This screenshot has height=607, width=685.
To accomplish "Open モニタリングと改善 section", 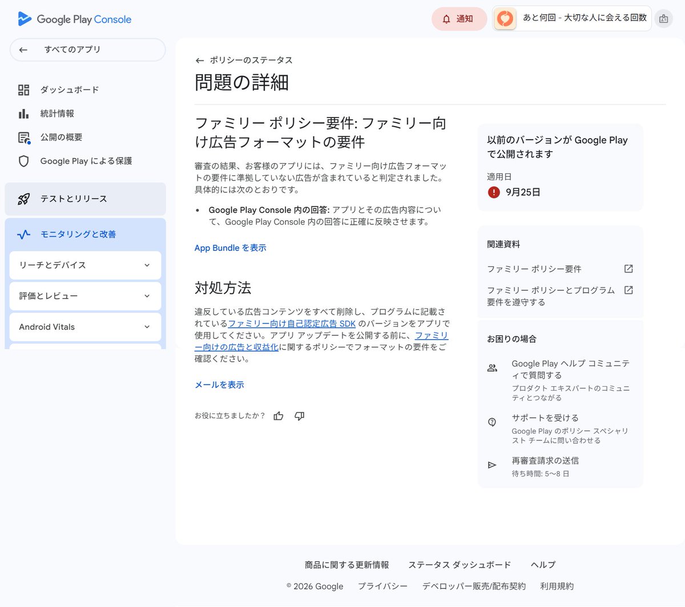I will [85, 234].
